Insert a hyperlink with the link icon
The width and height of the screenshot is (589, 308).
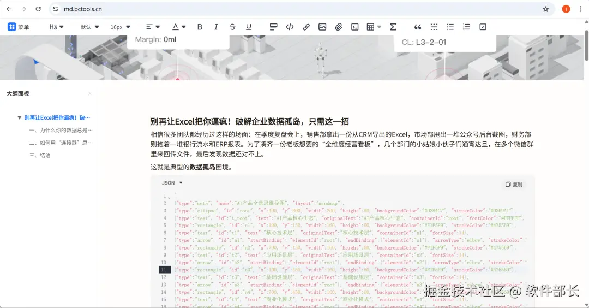coord(306,27)
